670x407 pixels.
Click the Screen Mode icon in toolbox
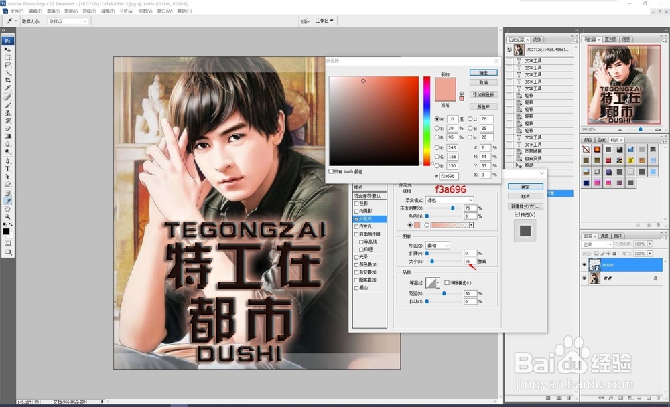[x=7, y=252]
